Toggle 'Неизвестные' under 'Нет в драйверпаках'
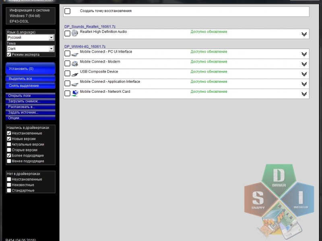 9,185
